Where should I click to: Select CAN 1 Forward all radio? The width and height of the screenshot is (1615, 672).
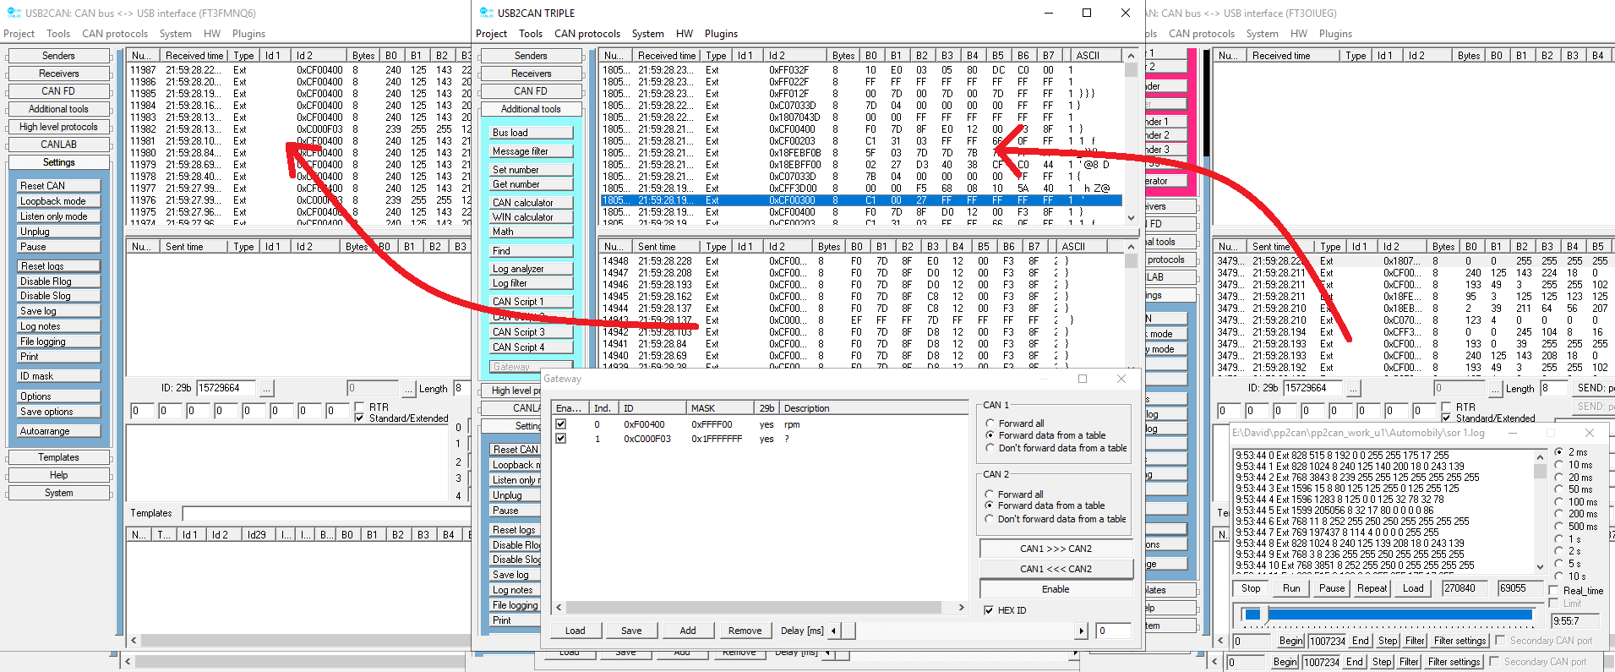990,423
